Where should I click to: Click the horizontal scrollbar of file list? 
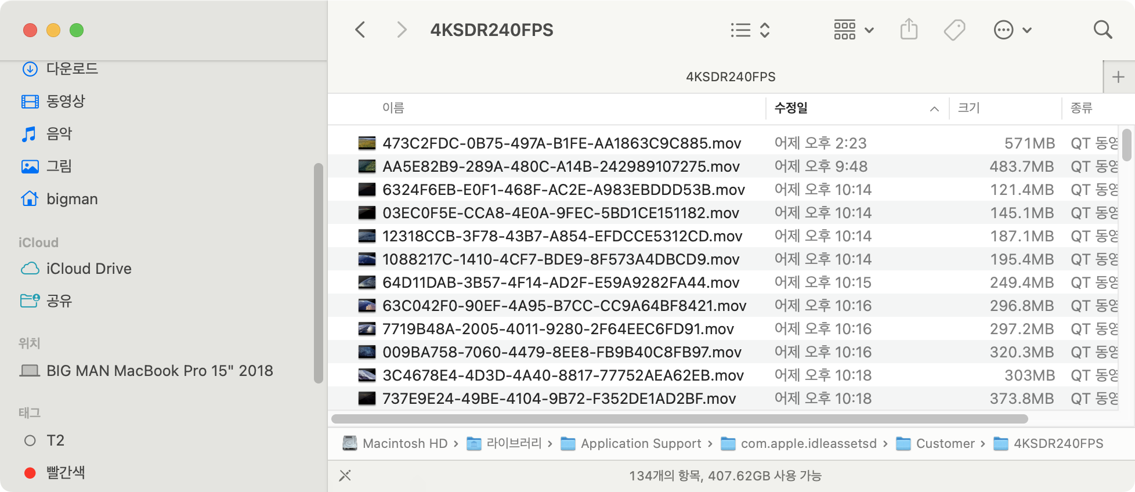679,419
